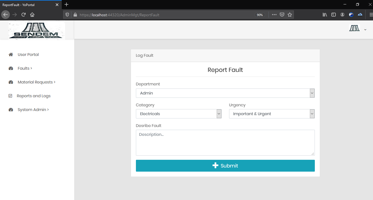This screenshot has height=200, width=373.
Task: Save page to Pocket
Action: point(282,15)
